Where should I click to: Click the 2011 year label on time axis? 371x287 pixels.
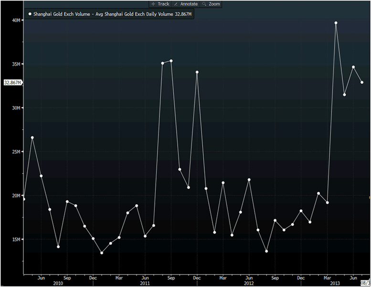[x=145, y=283]
